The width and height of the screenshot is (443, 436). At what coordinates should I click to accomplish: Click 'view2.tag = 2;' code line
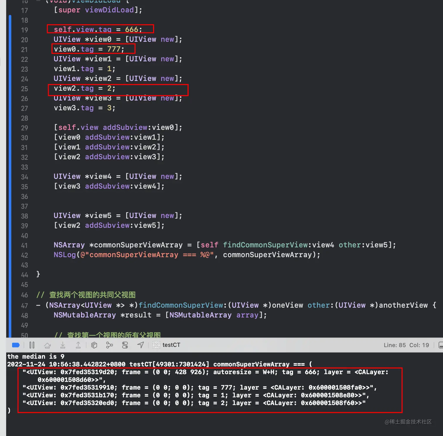pyautogui.click(x=85, y=88)
